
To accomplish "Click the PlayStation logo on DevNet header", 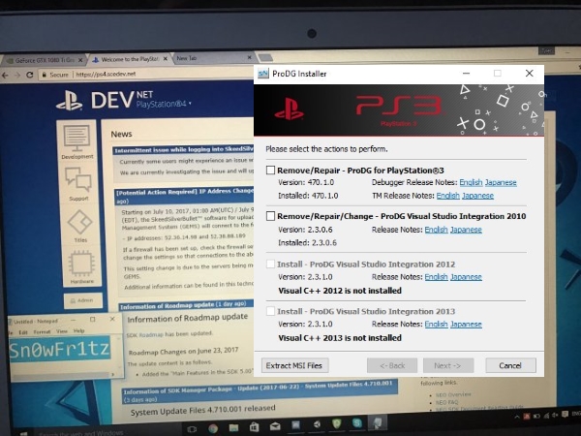I will point(69,100).
